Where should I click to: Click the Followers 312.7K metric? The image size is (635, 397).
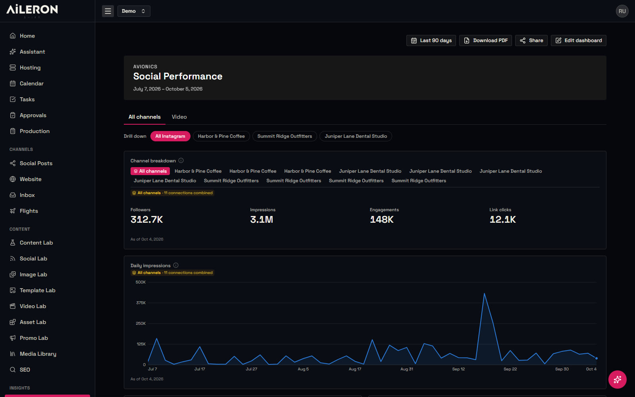click(147, 220)
